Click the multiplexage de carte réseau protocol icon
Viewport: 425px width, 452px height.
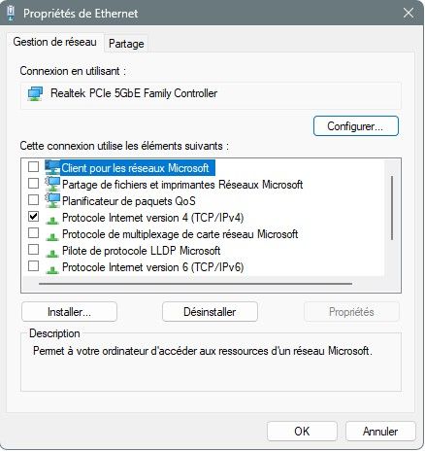[x=52, y=236]
